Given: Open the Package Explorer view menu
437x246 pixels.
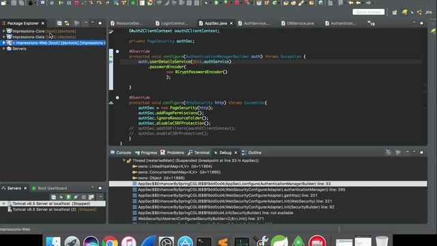Looking at the screenshot, I should pyautogui.click(x=85, y=23).
